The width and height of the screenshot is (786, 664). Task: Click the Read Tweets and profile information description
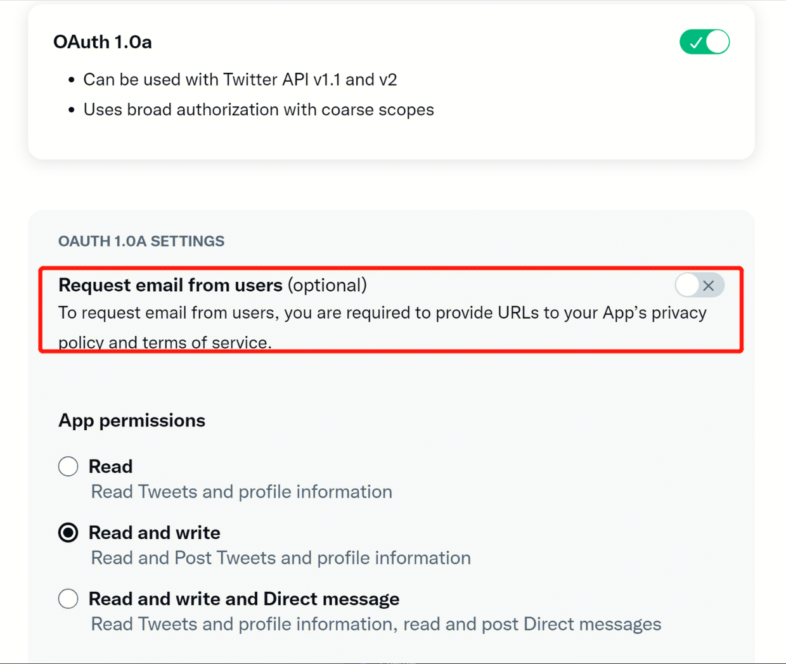[x=241, y=492]
